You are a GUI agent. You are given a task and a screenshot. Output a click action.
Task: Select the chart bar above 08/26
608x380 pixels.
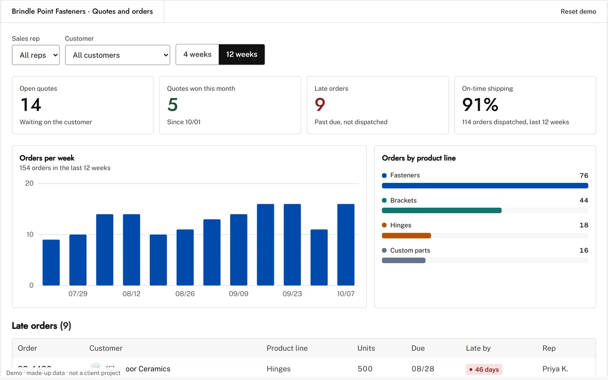185,258
